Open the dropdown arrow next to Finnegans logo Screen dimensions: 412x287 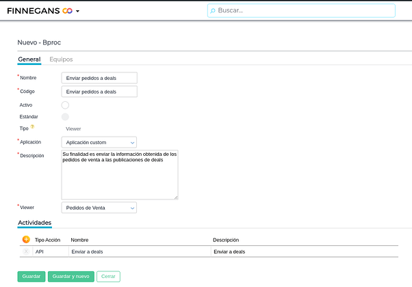pyautogui.click(x=77, y=11)
